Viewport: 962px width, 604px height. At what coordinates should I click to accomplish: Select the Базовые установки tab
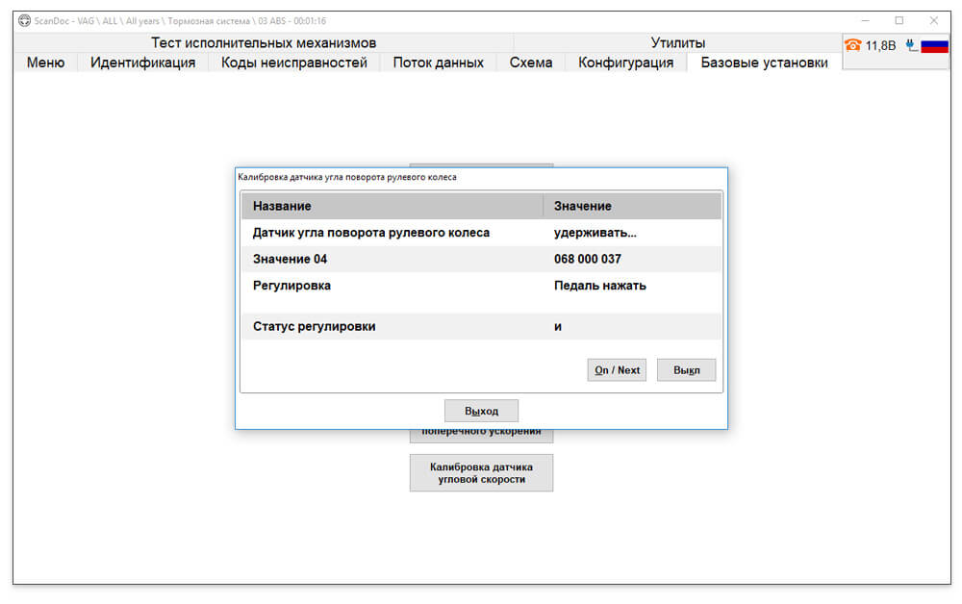click(764, 63)
